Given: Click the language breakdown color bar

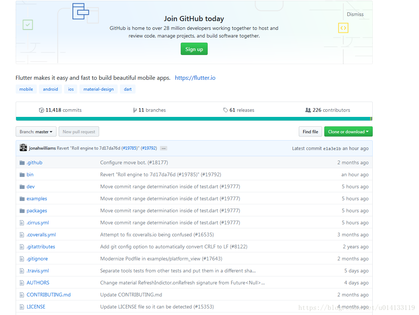Looking at the screenshot, I should coord(194,119).
